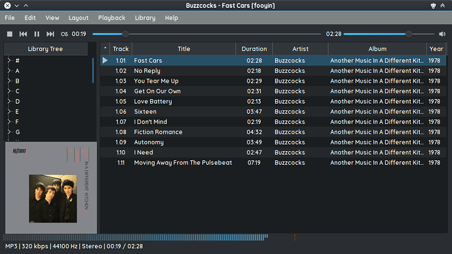Expand the F node in Library Tree

coord(9,121)
